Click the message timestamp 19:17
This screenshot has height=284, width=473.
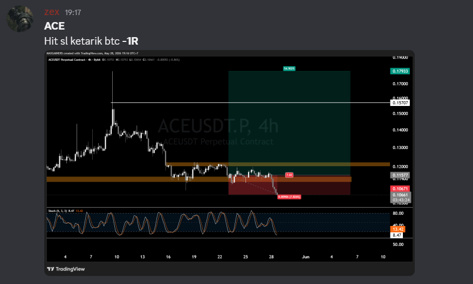(73, 12)
